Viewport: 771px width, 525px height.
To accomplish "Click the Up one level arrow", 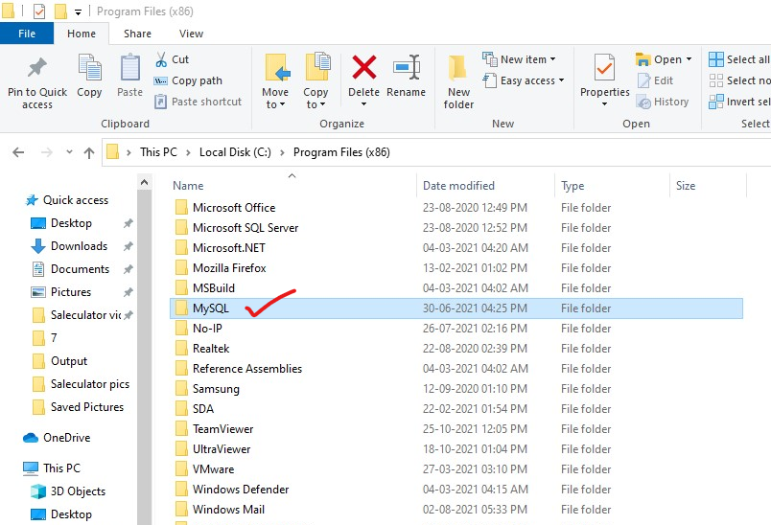I will coord(89,152).
